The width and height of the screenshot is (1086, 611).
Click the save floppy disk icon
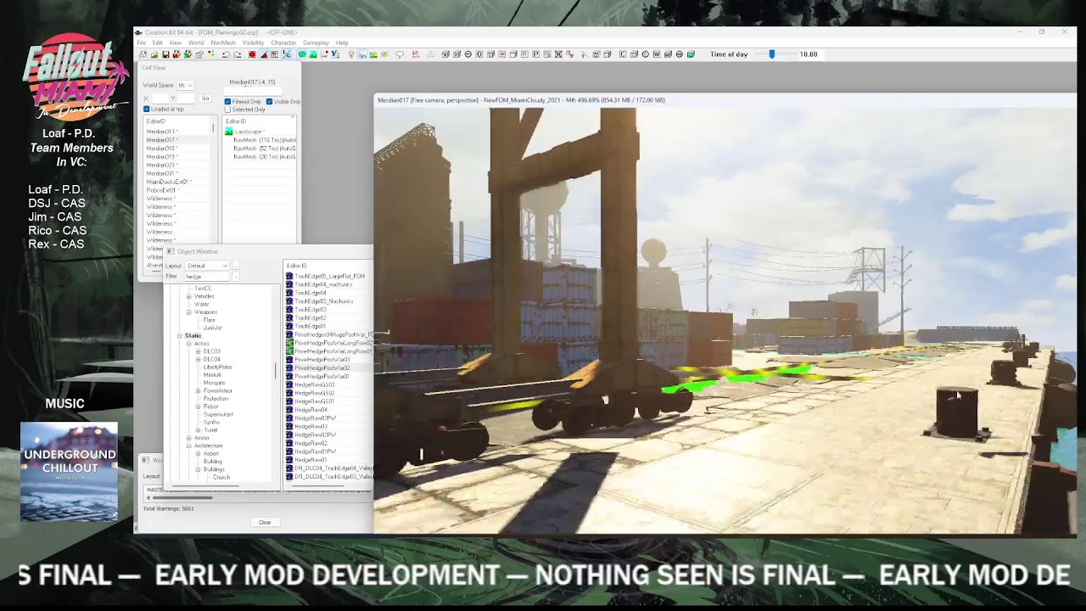point(165,54)
